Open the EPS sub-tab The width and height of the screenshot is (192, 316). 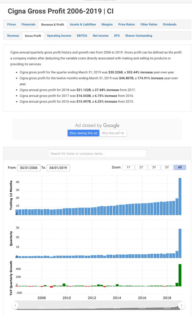click(x=117, y=36)
